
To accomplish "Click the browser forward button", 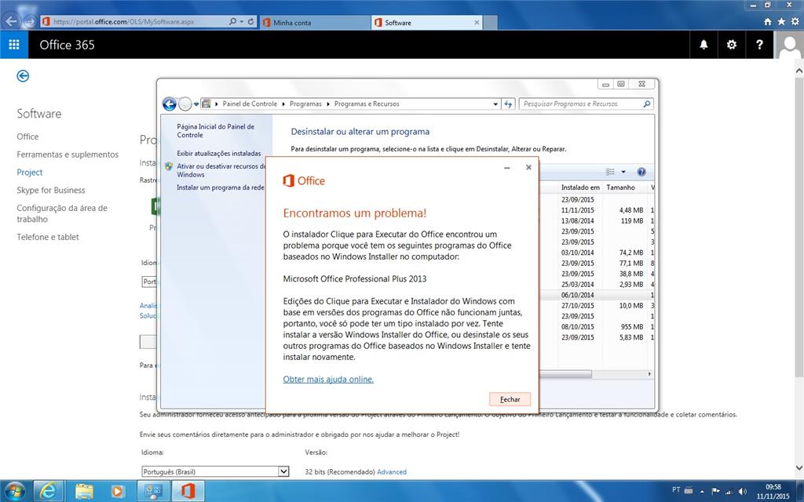I will tap(30, 21).
